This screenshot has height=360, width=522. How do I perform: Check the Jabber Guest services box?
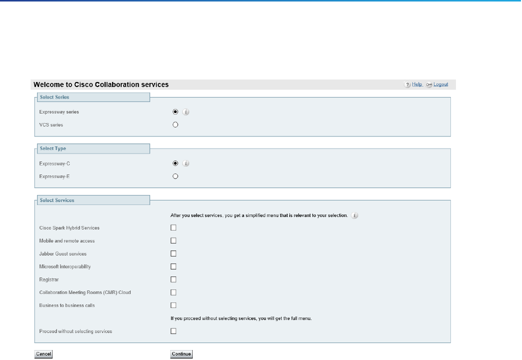point(174,253)
